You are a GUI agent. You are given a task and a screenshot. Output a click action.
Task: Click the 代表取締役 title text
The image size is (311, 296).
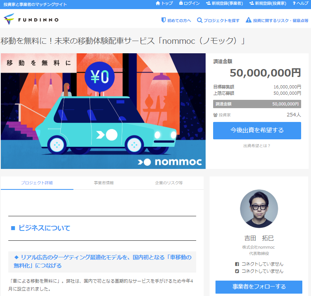[259, 253]
